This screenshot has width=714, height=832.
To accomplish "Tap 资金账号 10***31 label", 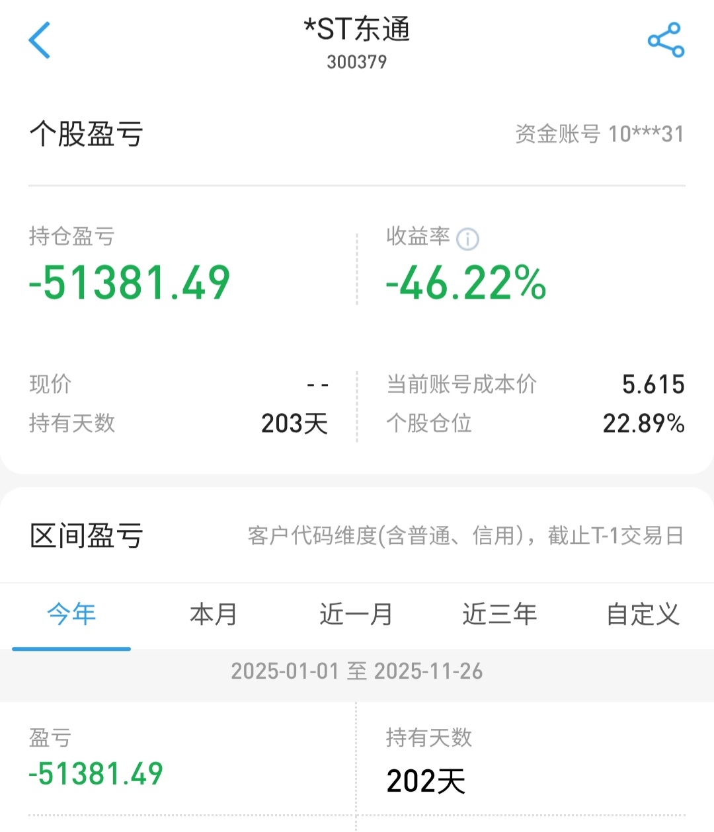I will pyautogui.click(x=600, y=134).
